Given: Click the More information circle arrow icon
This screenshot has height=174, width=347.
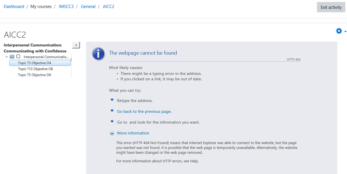Looking at the screenshot, I should [x=112, y=133].
